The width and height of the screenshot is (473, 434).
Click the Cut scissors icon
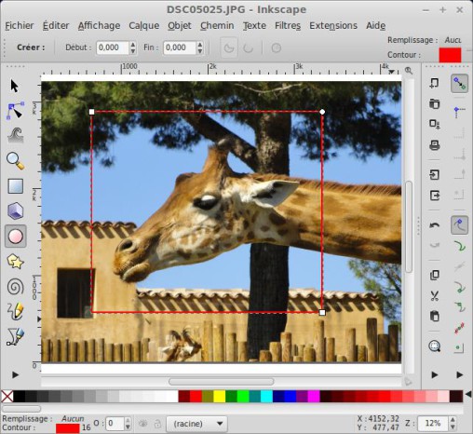435,296
